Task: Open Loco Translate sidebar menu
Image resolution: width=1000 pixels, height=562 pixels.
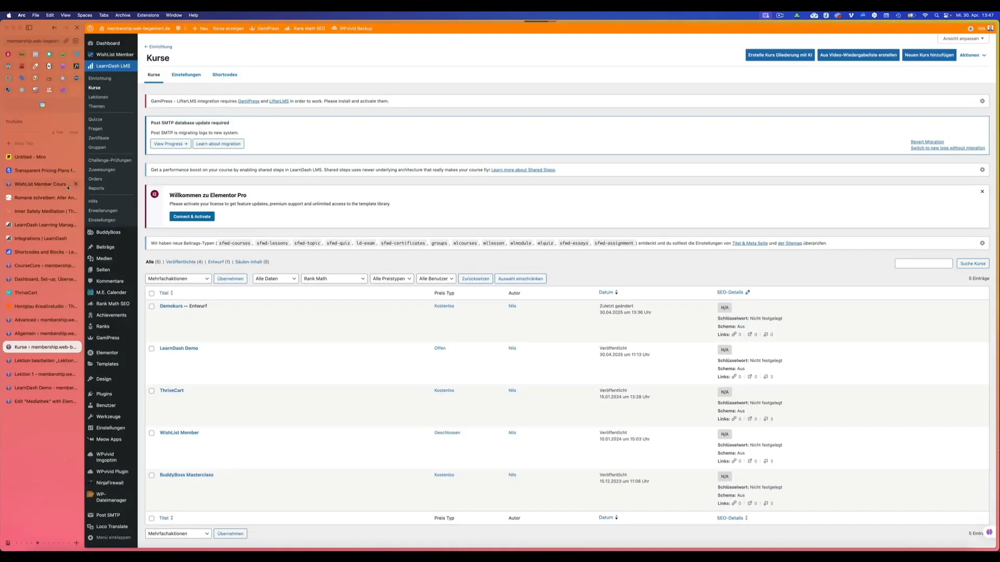Action: click(111, 527)
